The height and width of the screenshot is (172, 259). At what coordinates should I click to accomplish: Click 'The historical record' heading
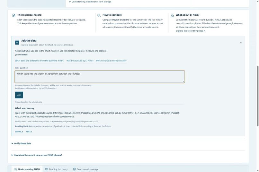click(29, 15)
